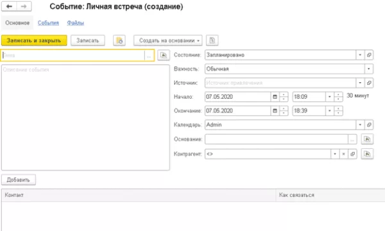Go forward with the right arrow button
Viewport: 385px width, 231px height.
[x=24, y=6]
